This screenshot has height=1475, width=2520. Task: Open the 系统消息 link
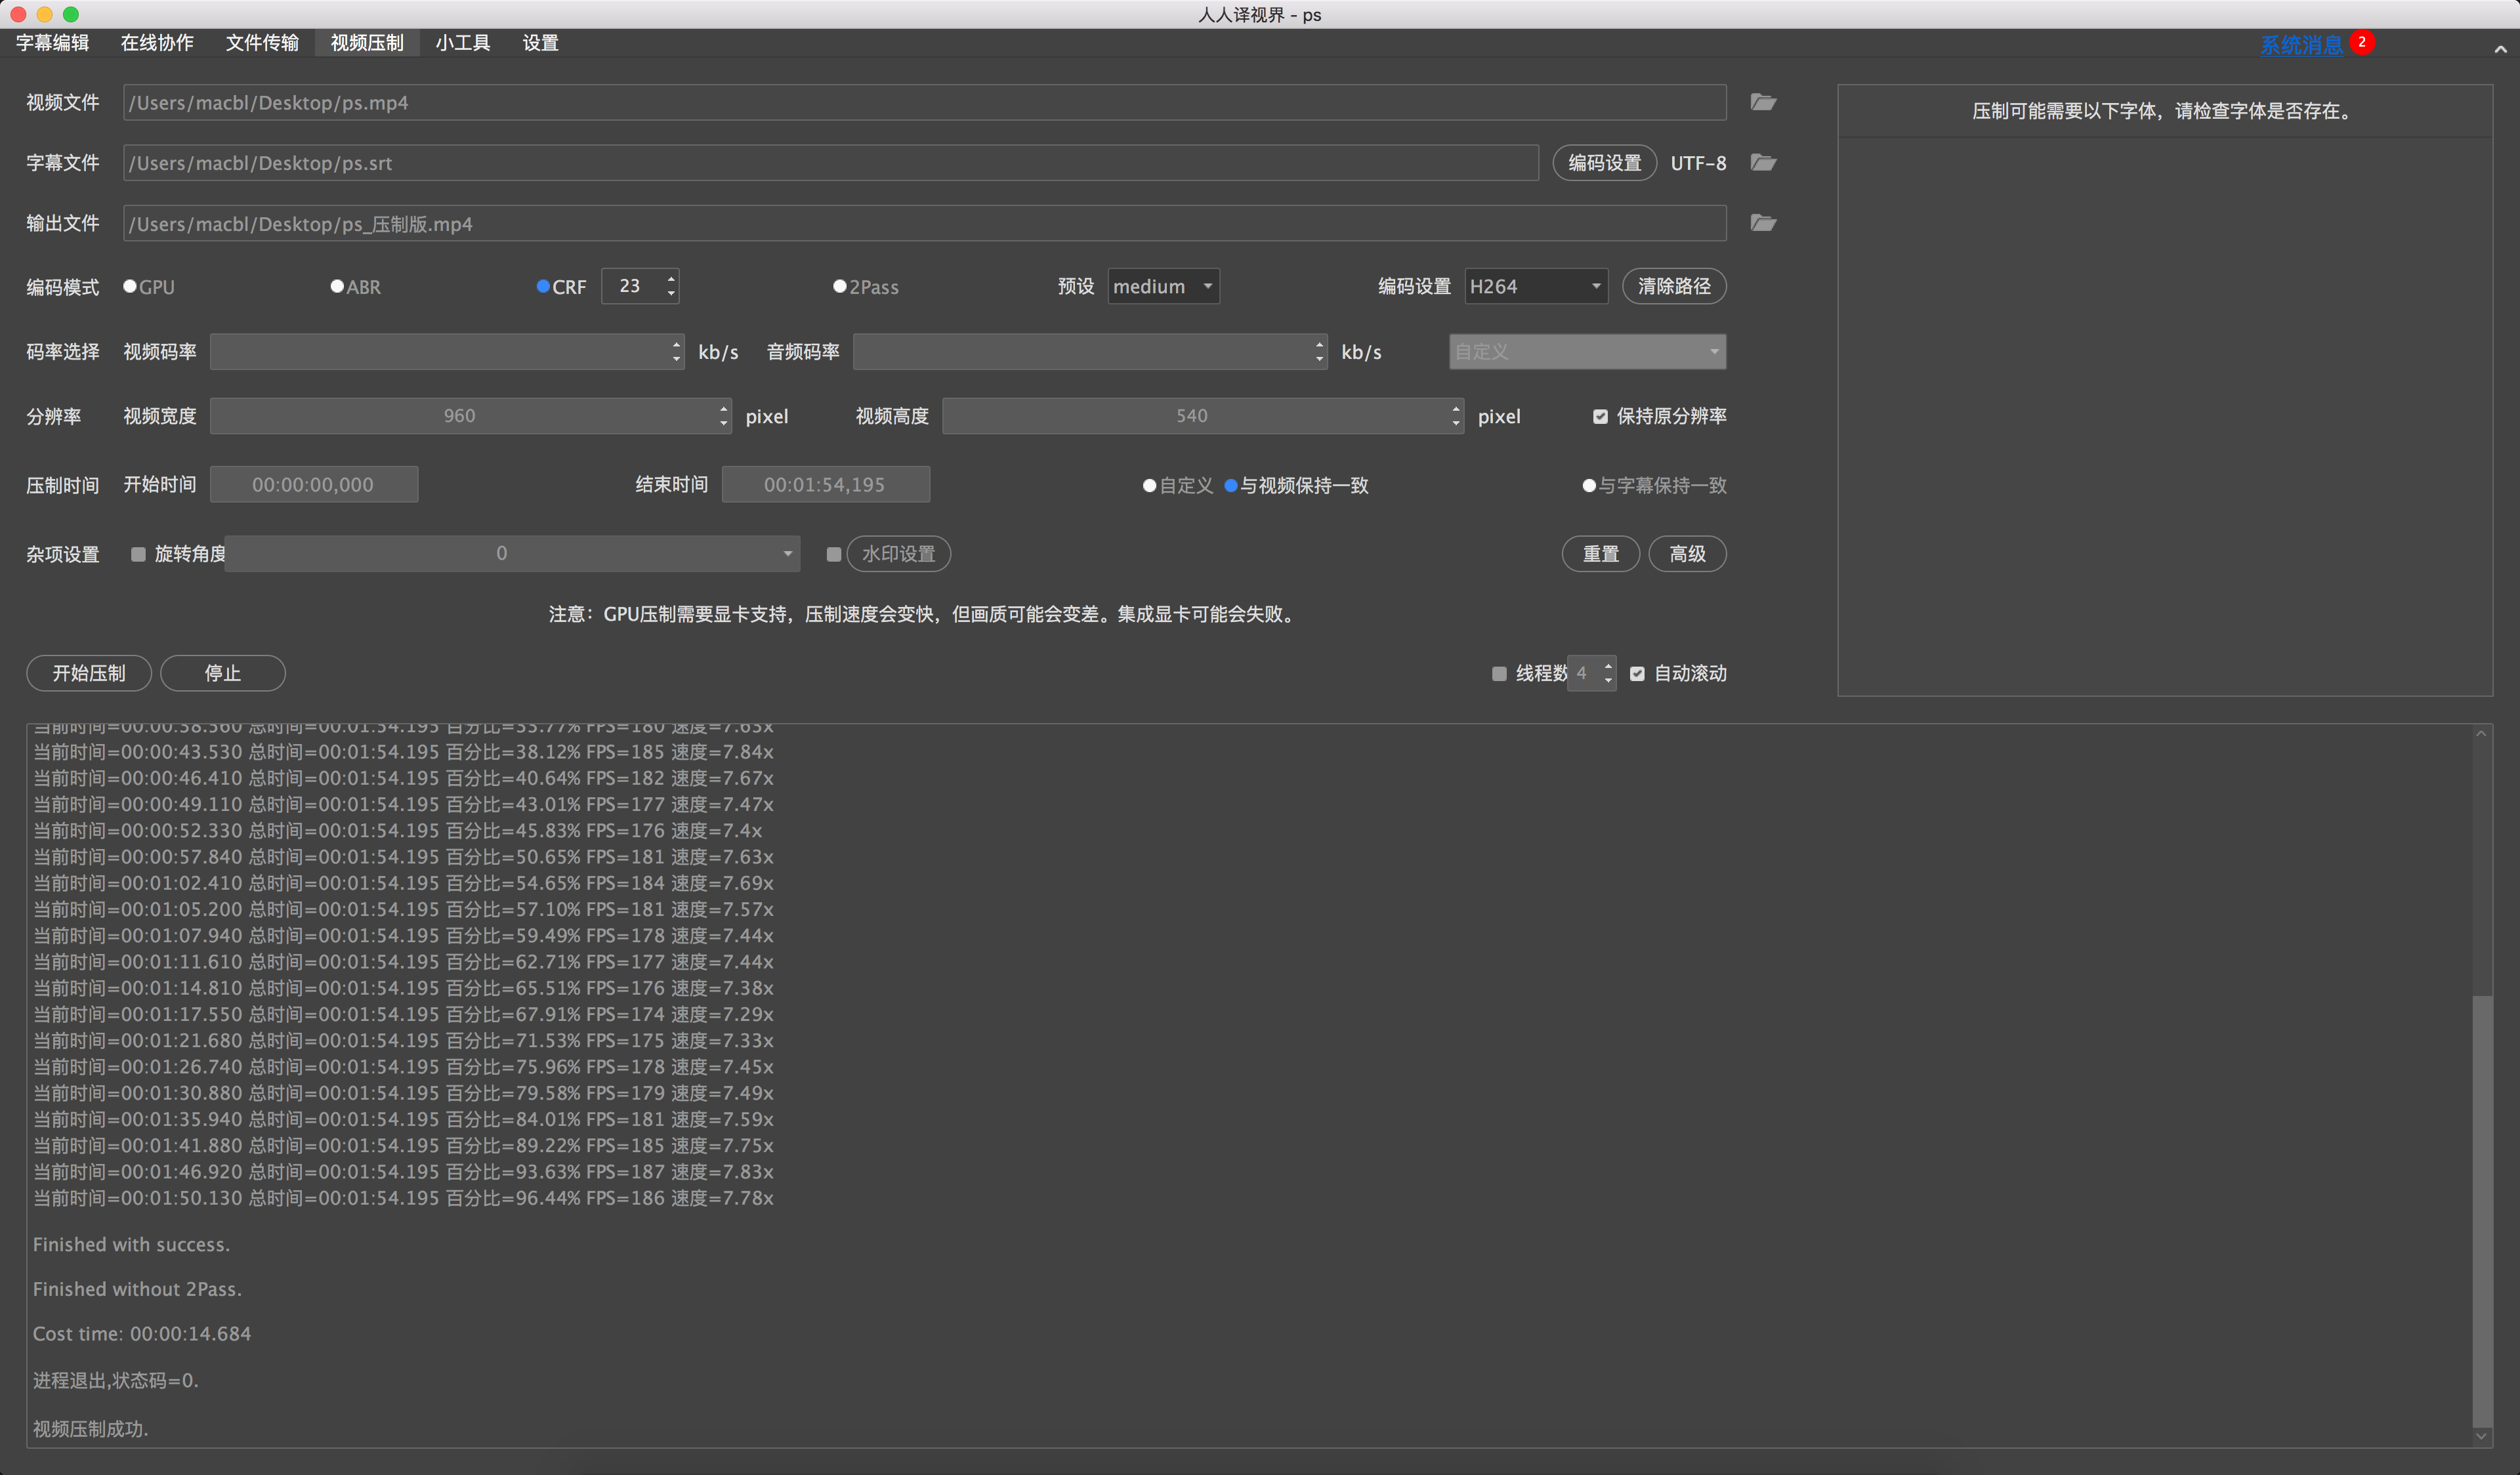[2300, 44]
